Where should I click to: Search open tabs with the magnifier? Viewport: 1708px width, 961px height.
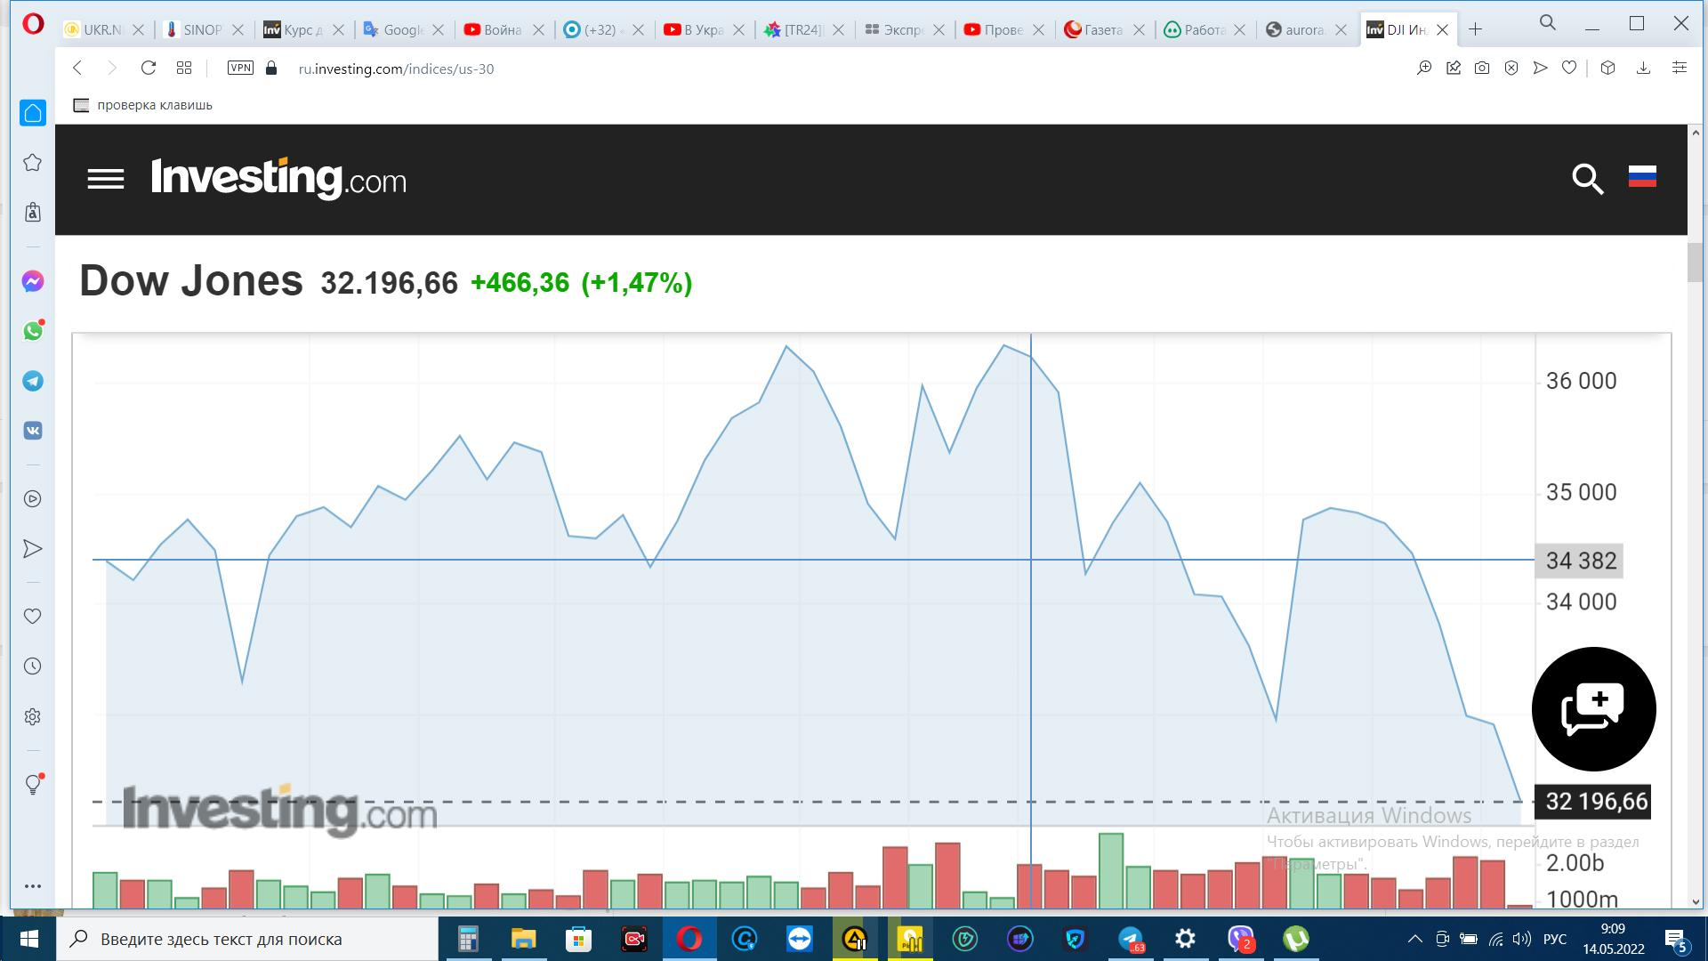(x=1548, y=23)
